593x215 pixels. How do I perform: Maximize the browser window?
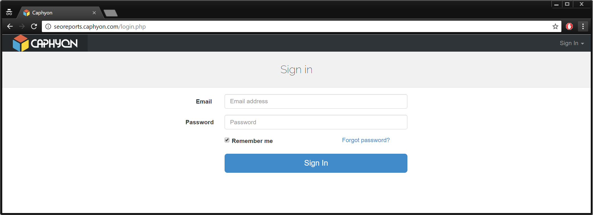pos(567,4)
